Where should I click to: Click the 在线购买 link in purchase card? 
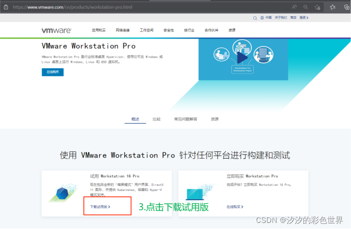235,207
